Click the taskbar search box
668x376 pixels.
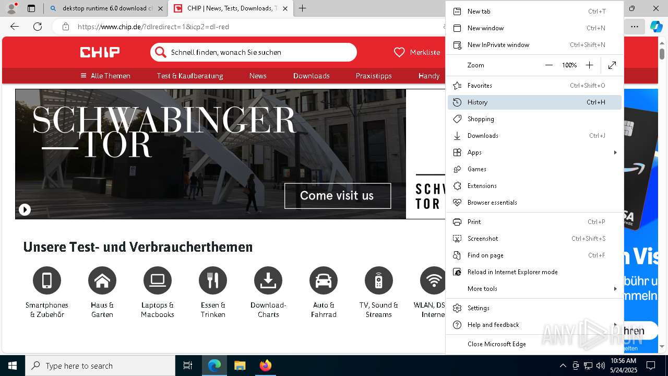pos(100,366)
